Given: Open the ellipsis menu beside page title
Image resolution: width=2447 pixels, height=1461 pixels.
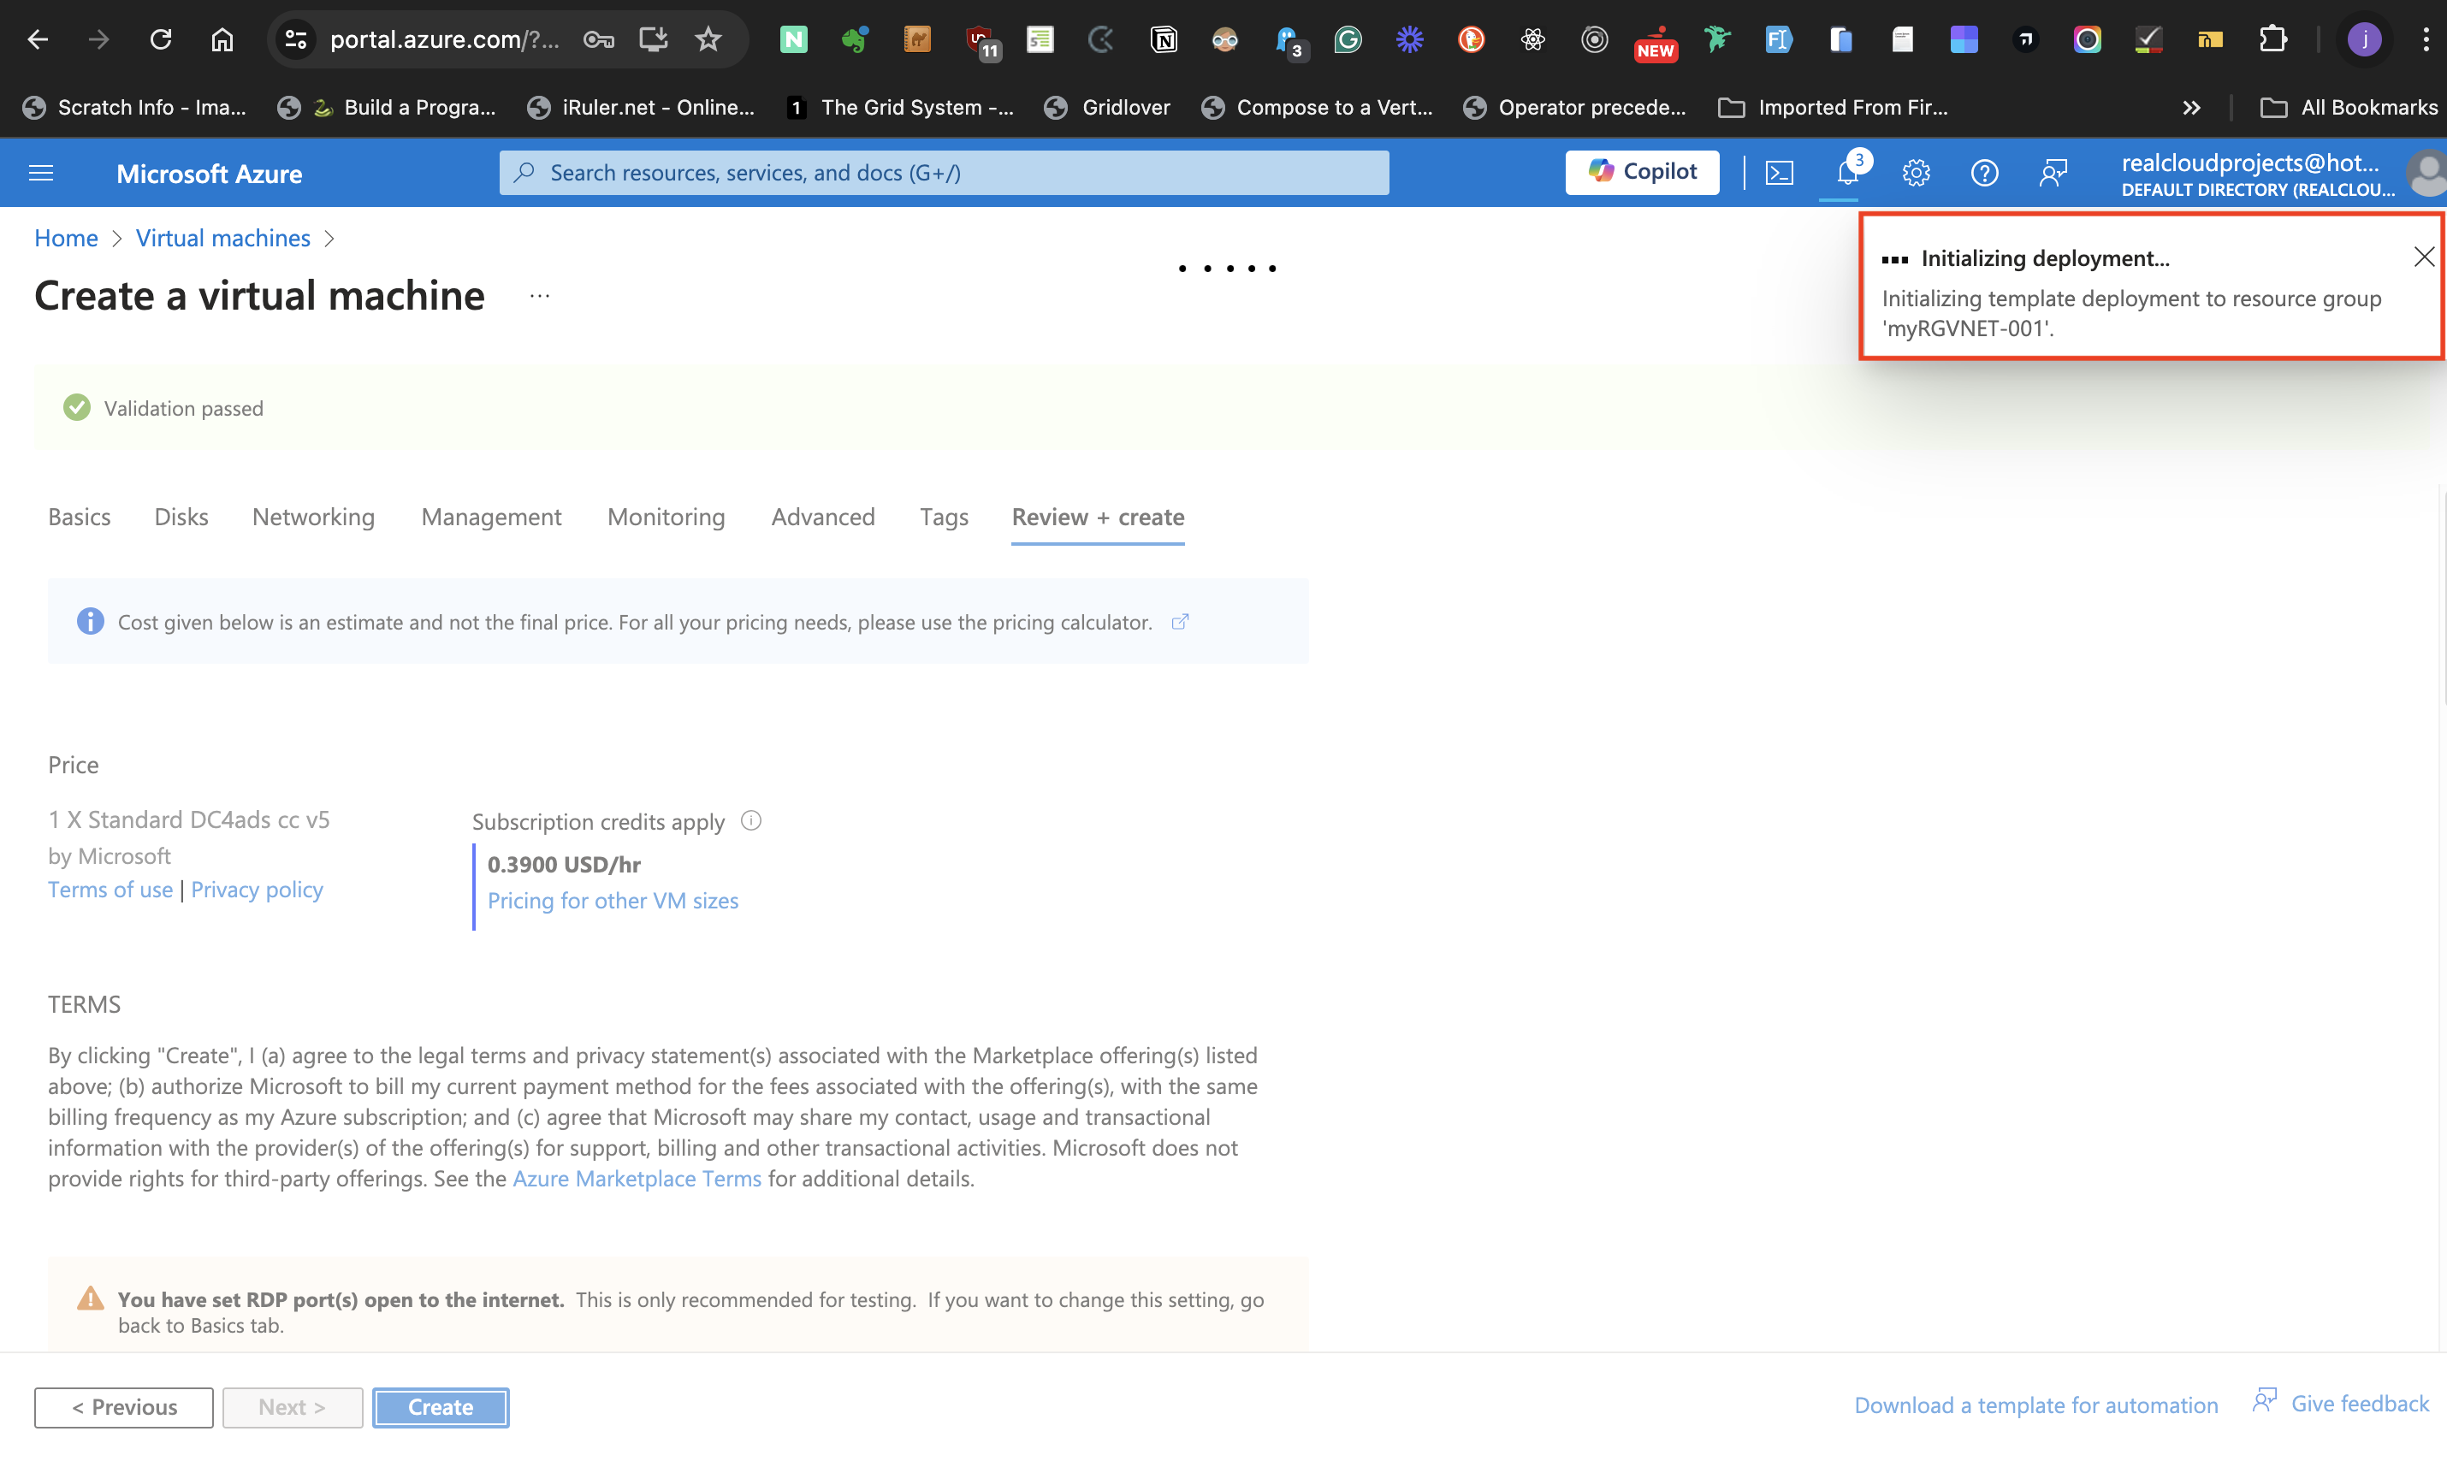Looking at the screenshot, I should click(540, 295).
